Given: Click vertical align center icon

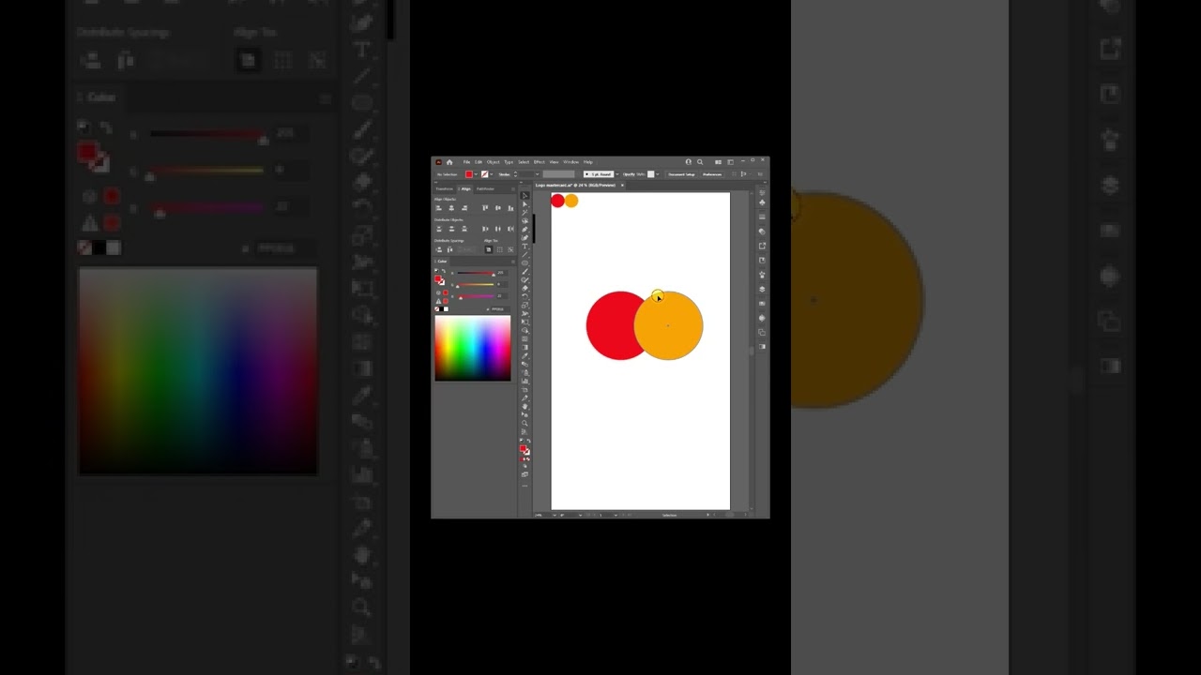Looking at the screenshot, I should [498, 207].
